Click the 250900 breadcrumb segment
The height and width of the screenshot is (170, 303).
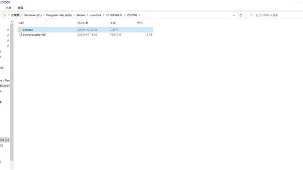click(132, 15)
